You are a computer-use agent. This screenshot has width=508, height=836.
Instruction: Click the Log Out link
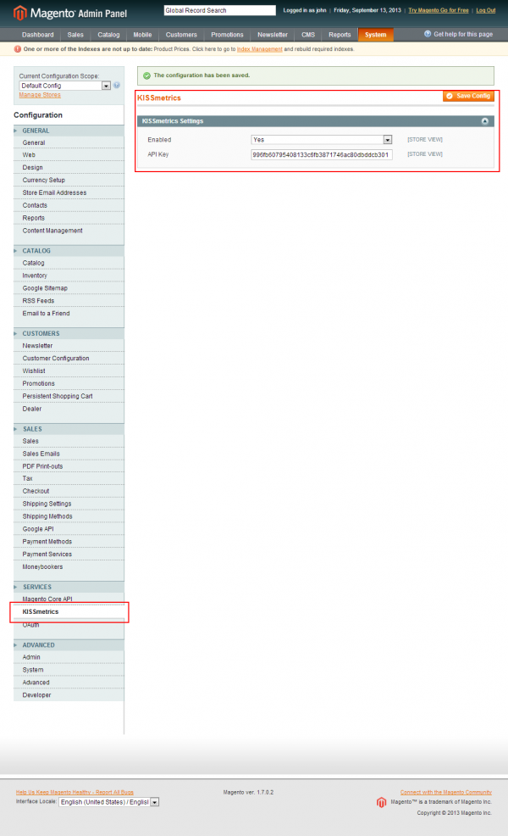click(486, 10)
